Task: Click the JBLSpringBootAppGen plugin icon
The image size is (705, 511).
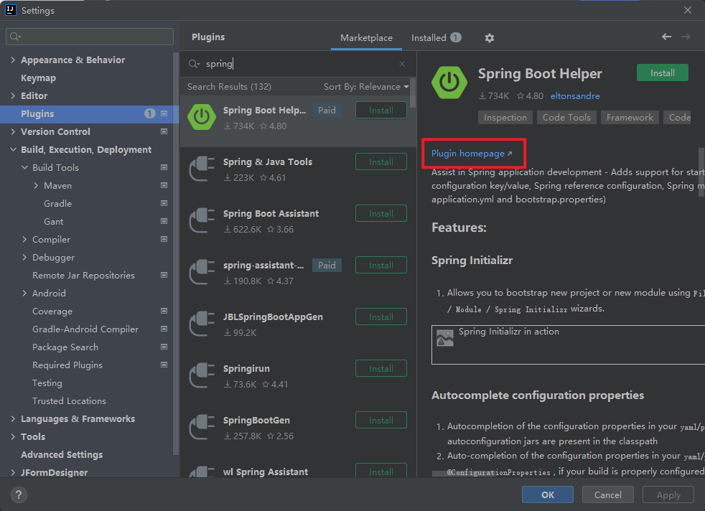Action: pos(202,324)
